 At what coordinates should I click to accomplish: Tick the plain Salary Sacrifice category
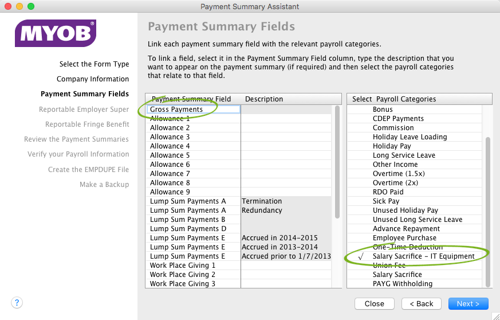[415, 275]
